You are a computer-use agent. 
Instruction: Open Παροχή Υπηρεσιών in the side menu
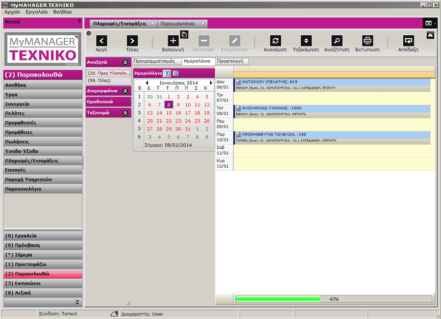43,180
